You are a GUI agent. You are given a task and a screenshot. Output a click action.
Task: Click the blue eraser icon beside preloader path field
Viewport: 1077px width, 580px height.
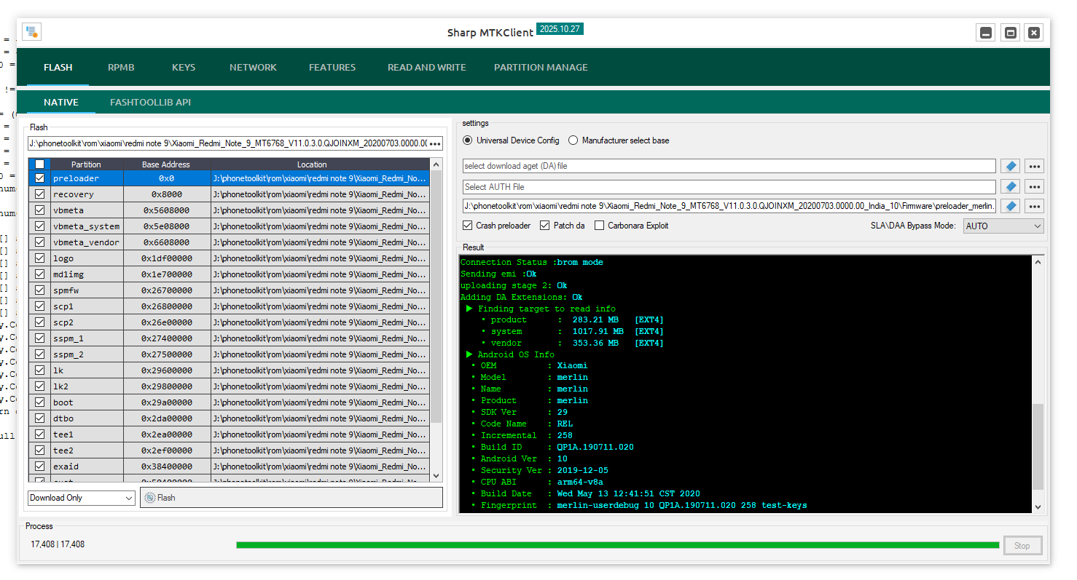click(x=1010, y=206)
